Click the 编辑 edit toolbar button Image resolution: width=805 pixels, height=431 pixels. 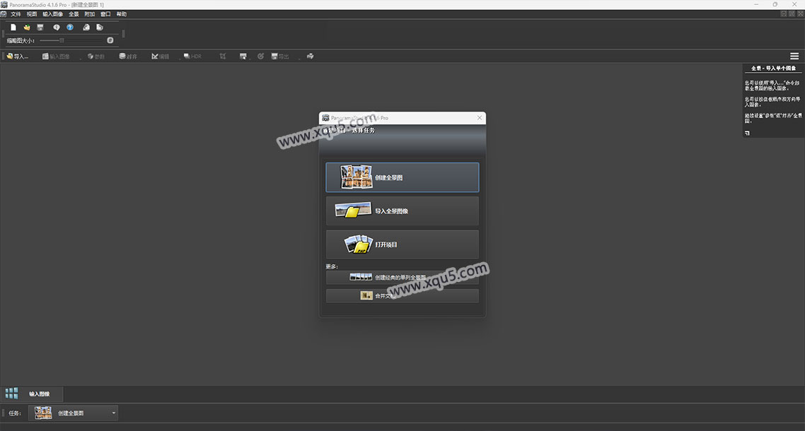point(160,57)
